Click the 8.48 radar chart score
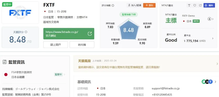Viewport: 219px width, 97px height. pyautogui.click(x=129, y=30)
